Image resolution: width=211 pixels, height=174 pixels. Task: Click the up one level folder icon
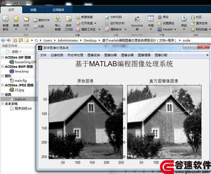coord(15,40)
